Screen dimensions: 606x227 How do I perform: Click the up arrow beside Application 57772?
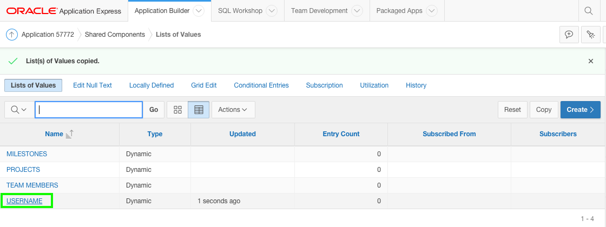coord(12,35)
